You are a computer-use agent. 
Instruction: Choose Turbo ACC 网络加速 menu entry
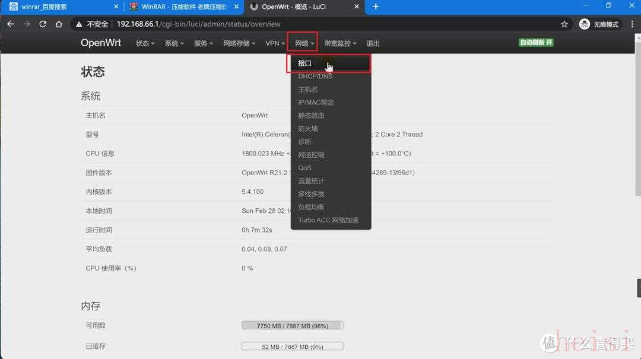(x=328, y=220)
